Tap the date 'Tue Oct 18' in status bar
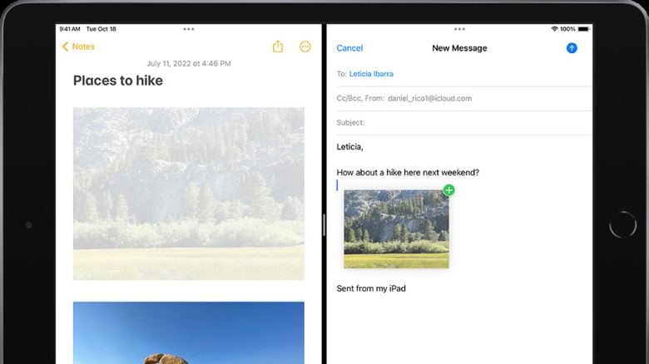The image size is (649, 364). tap(101, 29)
